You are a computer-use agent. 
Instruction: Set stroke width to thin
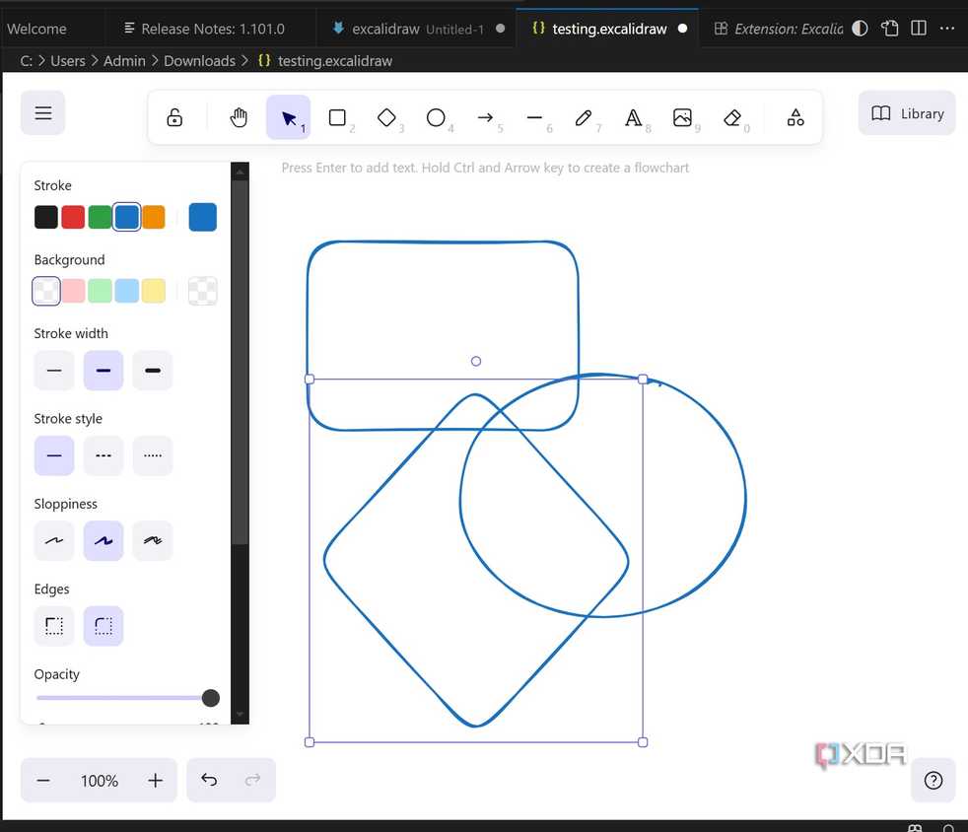[54, 371]
